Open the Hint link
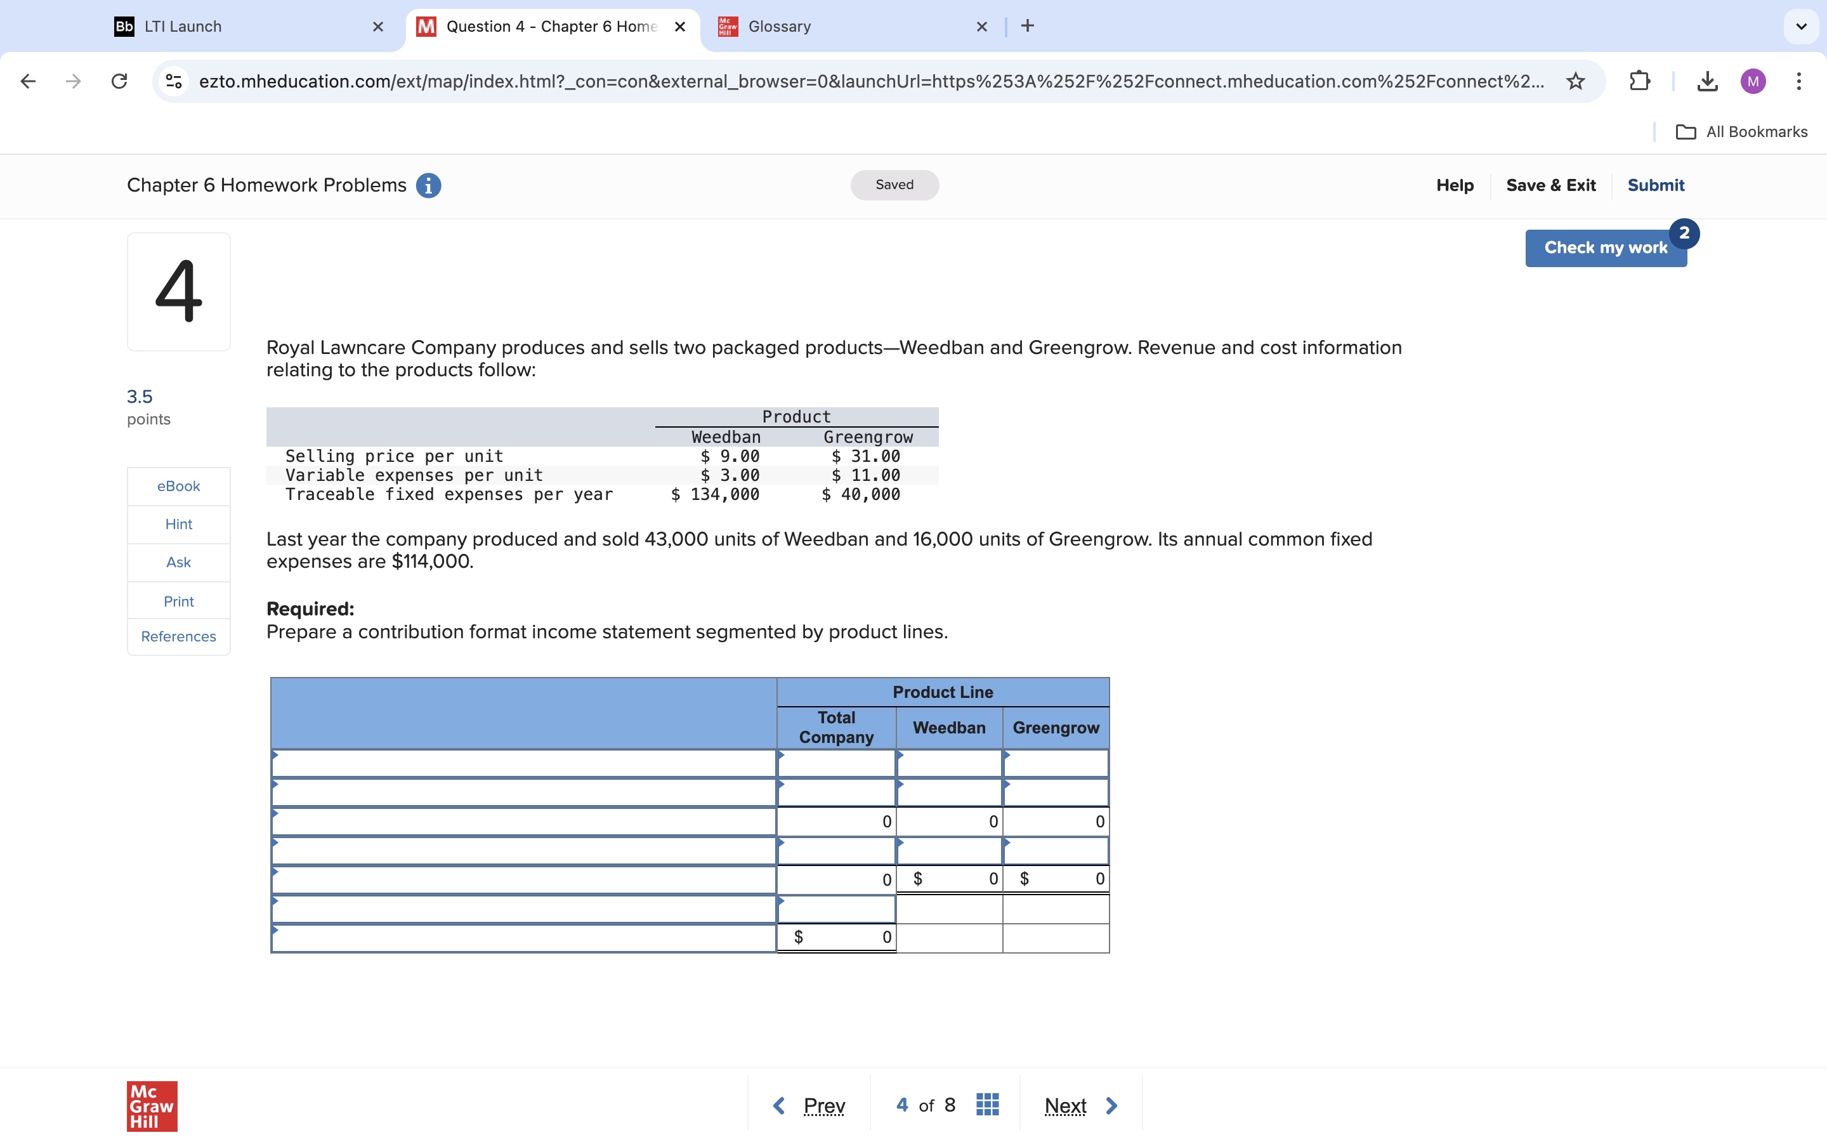This screenshot has height=1142, width=1827. click(178, 524)
